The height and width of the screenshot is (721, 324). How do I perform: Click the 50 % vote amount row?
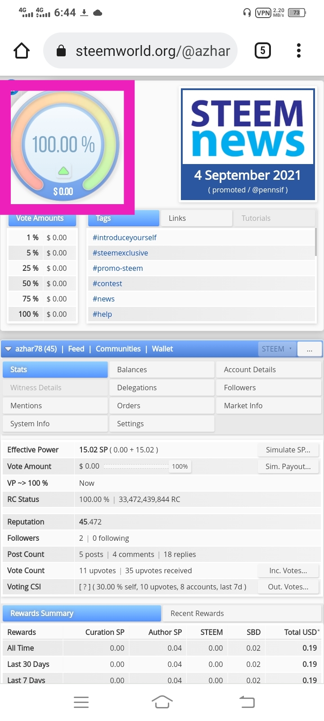42,283
